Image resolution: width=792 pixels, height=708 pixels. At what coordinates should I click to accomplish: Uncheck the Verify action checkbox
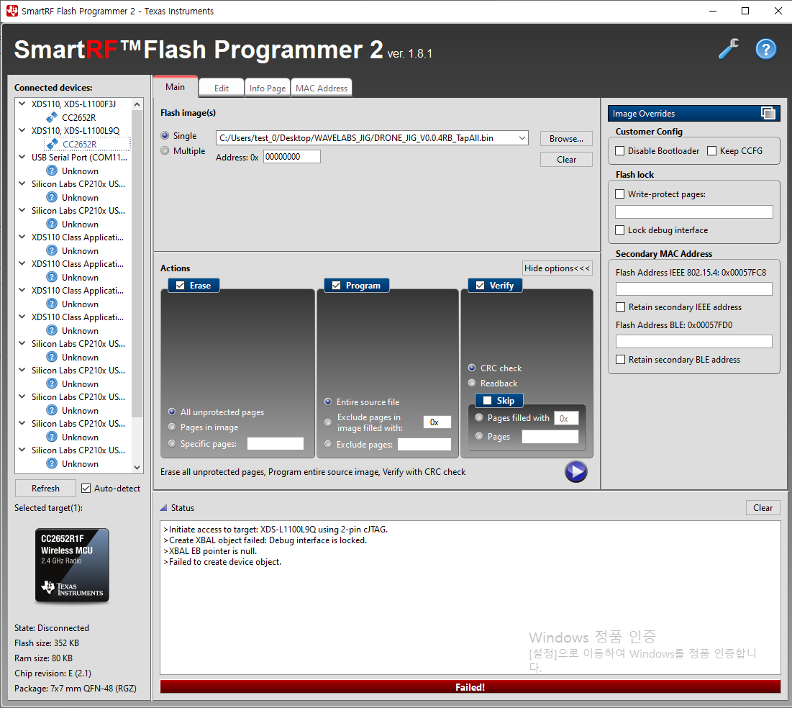[x=481, y=286]
